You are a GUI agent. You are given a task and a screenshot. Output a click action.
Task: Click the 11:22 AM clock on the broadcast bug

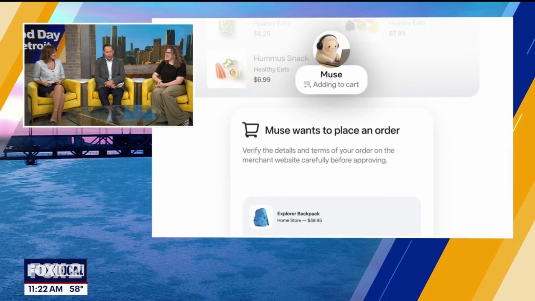click(45, 289)
